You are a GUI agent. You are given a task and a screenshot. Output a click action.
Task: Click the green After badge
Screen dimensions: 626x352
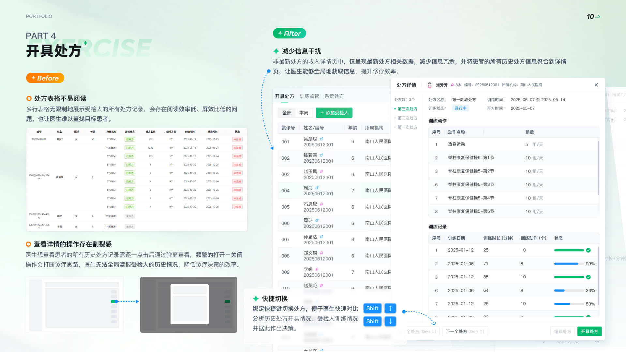point(289,33)
